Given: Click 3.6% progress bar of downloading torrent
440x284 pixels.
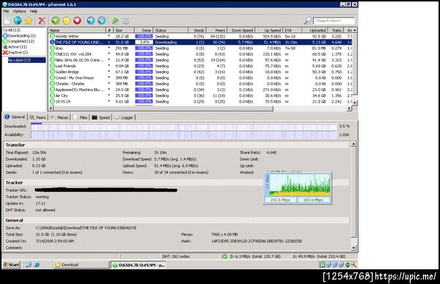Looking at the screenshot, I should pyautogui.click(x=144, y=42).
